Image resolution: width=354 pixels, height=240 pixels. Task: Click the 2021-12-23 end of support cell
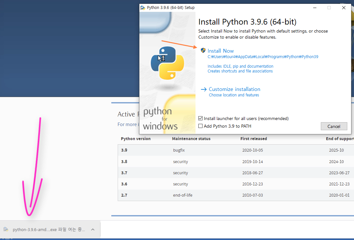coord(339,184)
